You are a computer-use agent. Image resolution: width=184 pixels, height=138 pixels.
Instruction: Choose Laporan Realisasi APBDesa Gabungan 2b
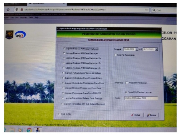tap(82, 63)
